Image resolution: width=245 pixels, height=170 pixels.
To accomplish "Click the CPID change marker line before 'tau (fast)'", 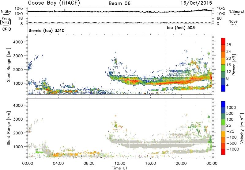I will [166, 29].
